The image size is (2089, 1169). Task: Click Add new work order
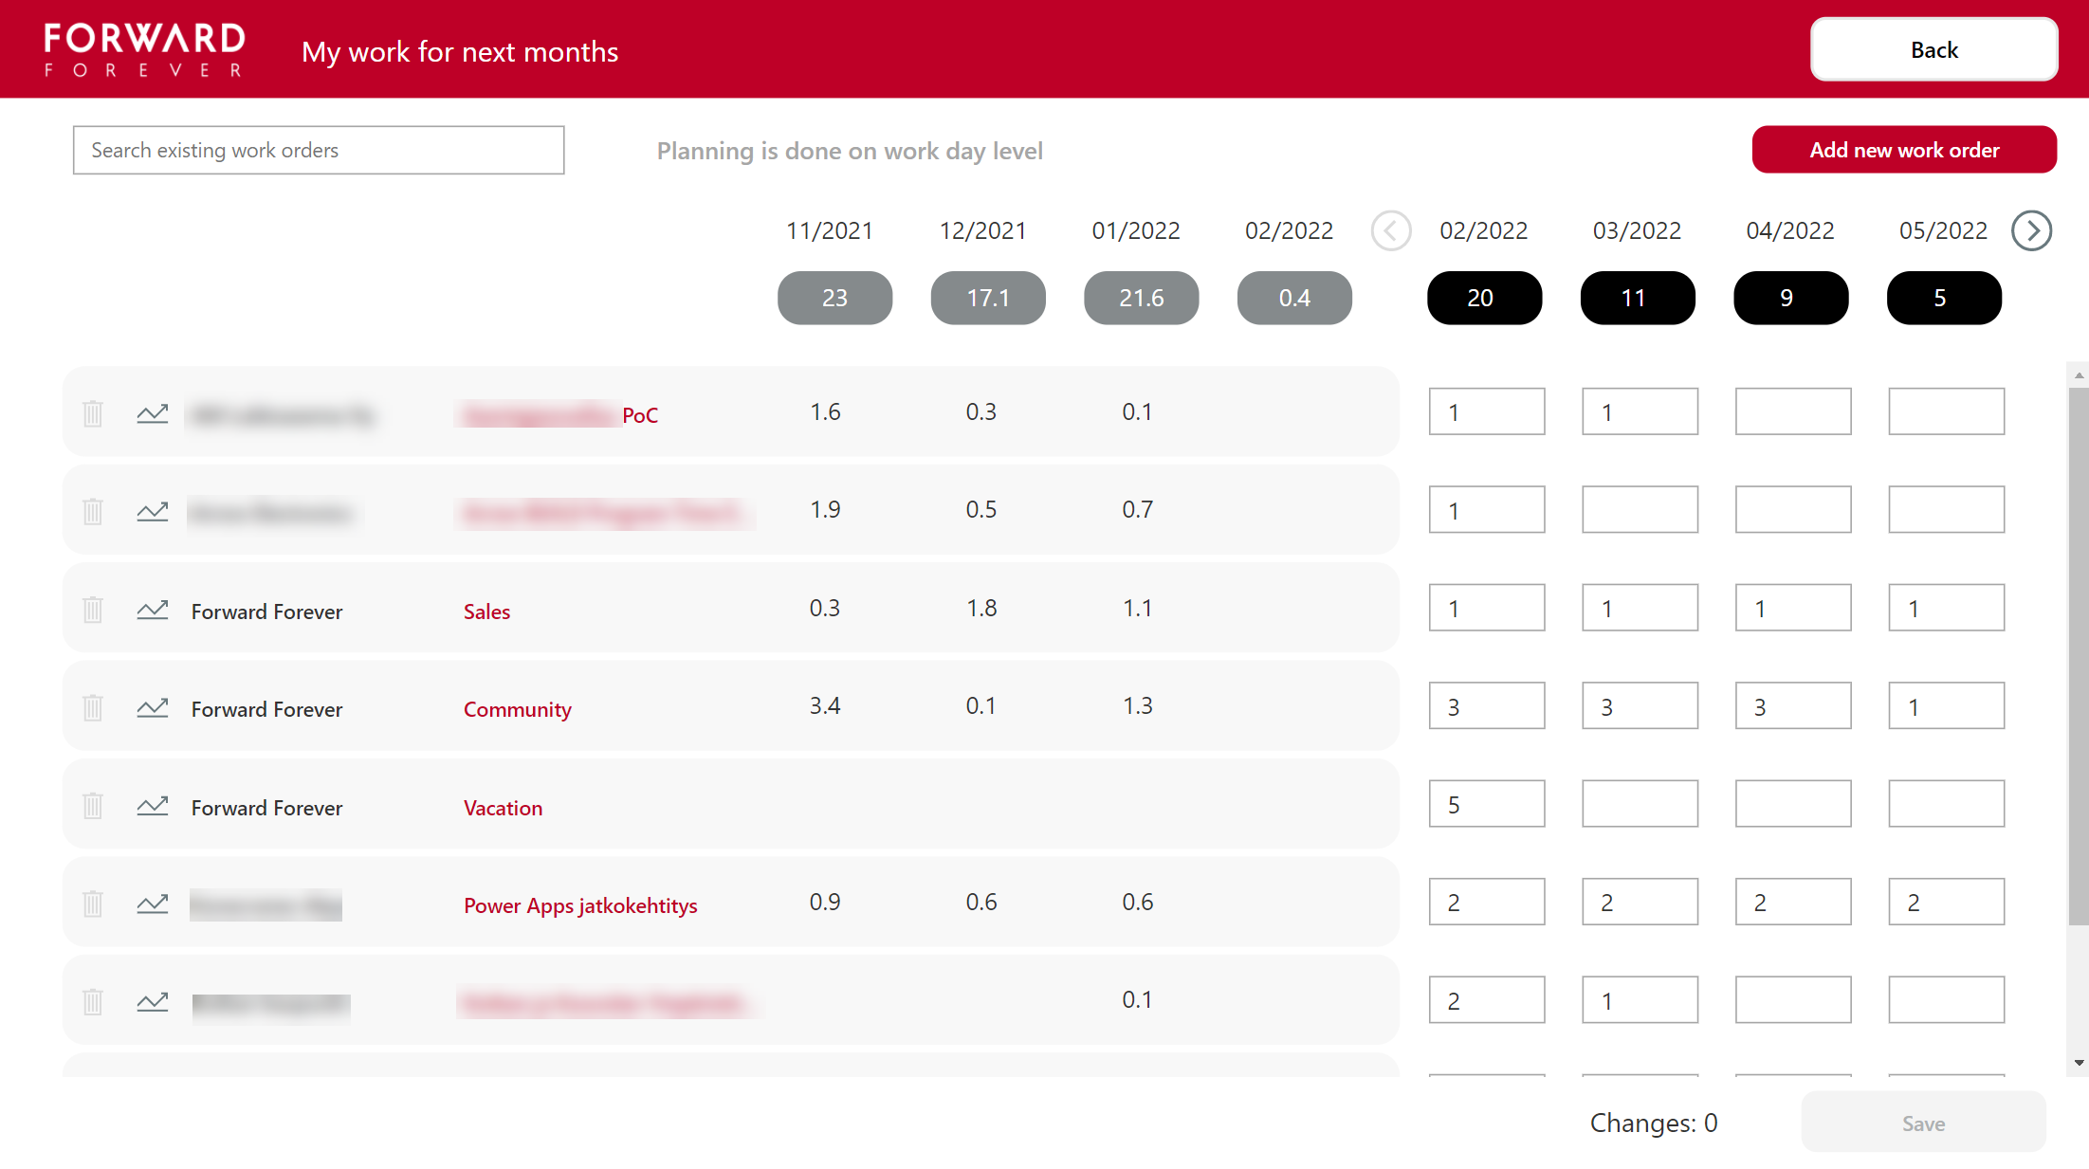coord(1904,150)
